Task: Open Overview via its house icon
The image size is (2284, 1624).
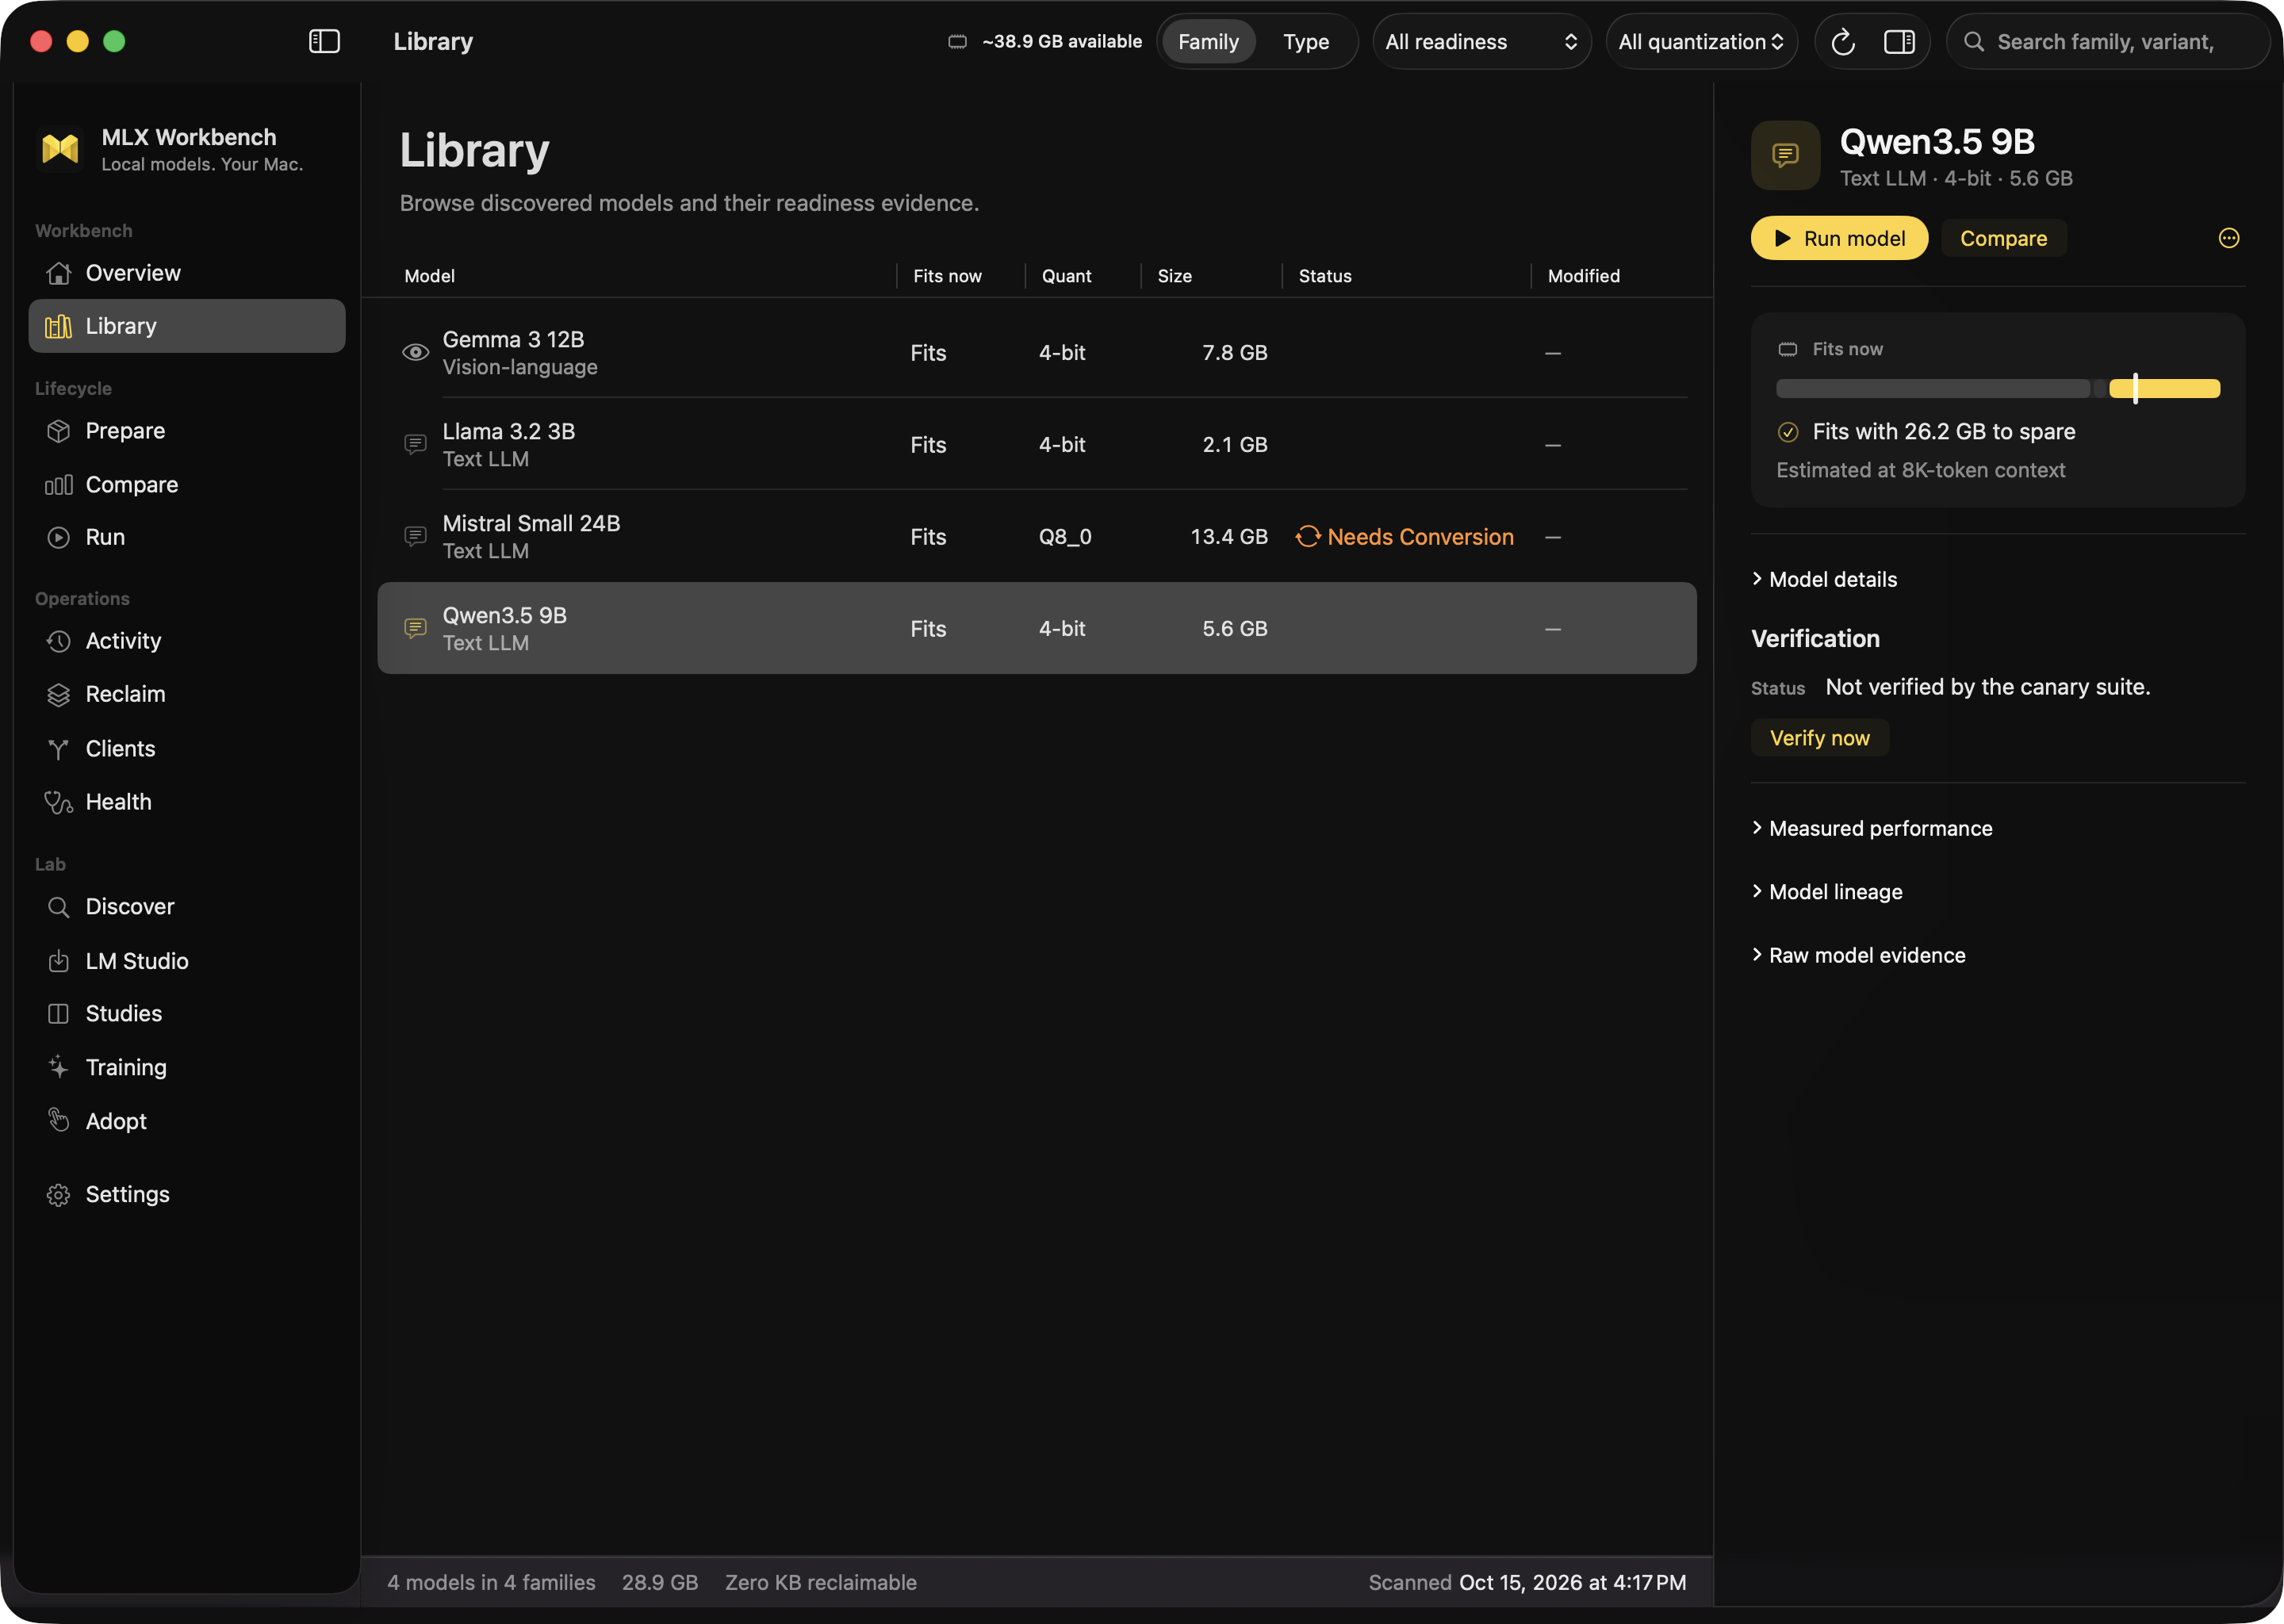Action: 59,273
